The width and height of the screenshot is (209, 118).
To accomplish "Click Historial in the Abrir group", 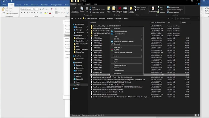I will [x=161, y=12].
